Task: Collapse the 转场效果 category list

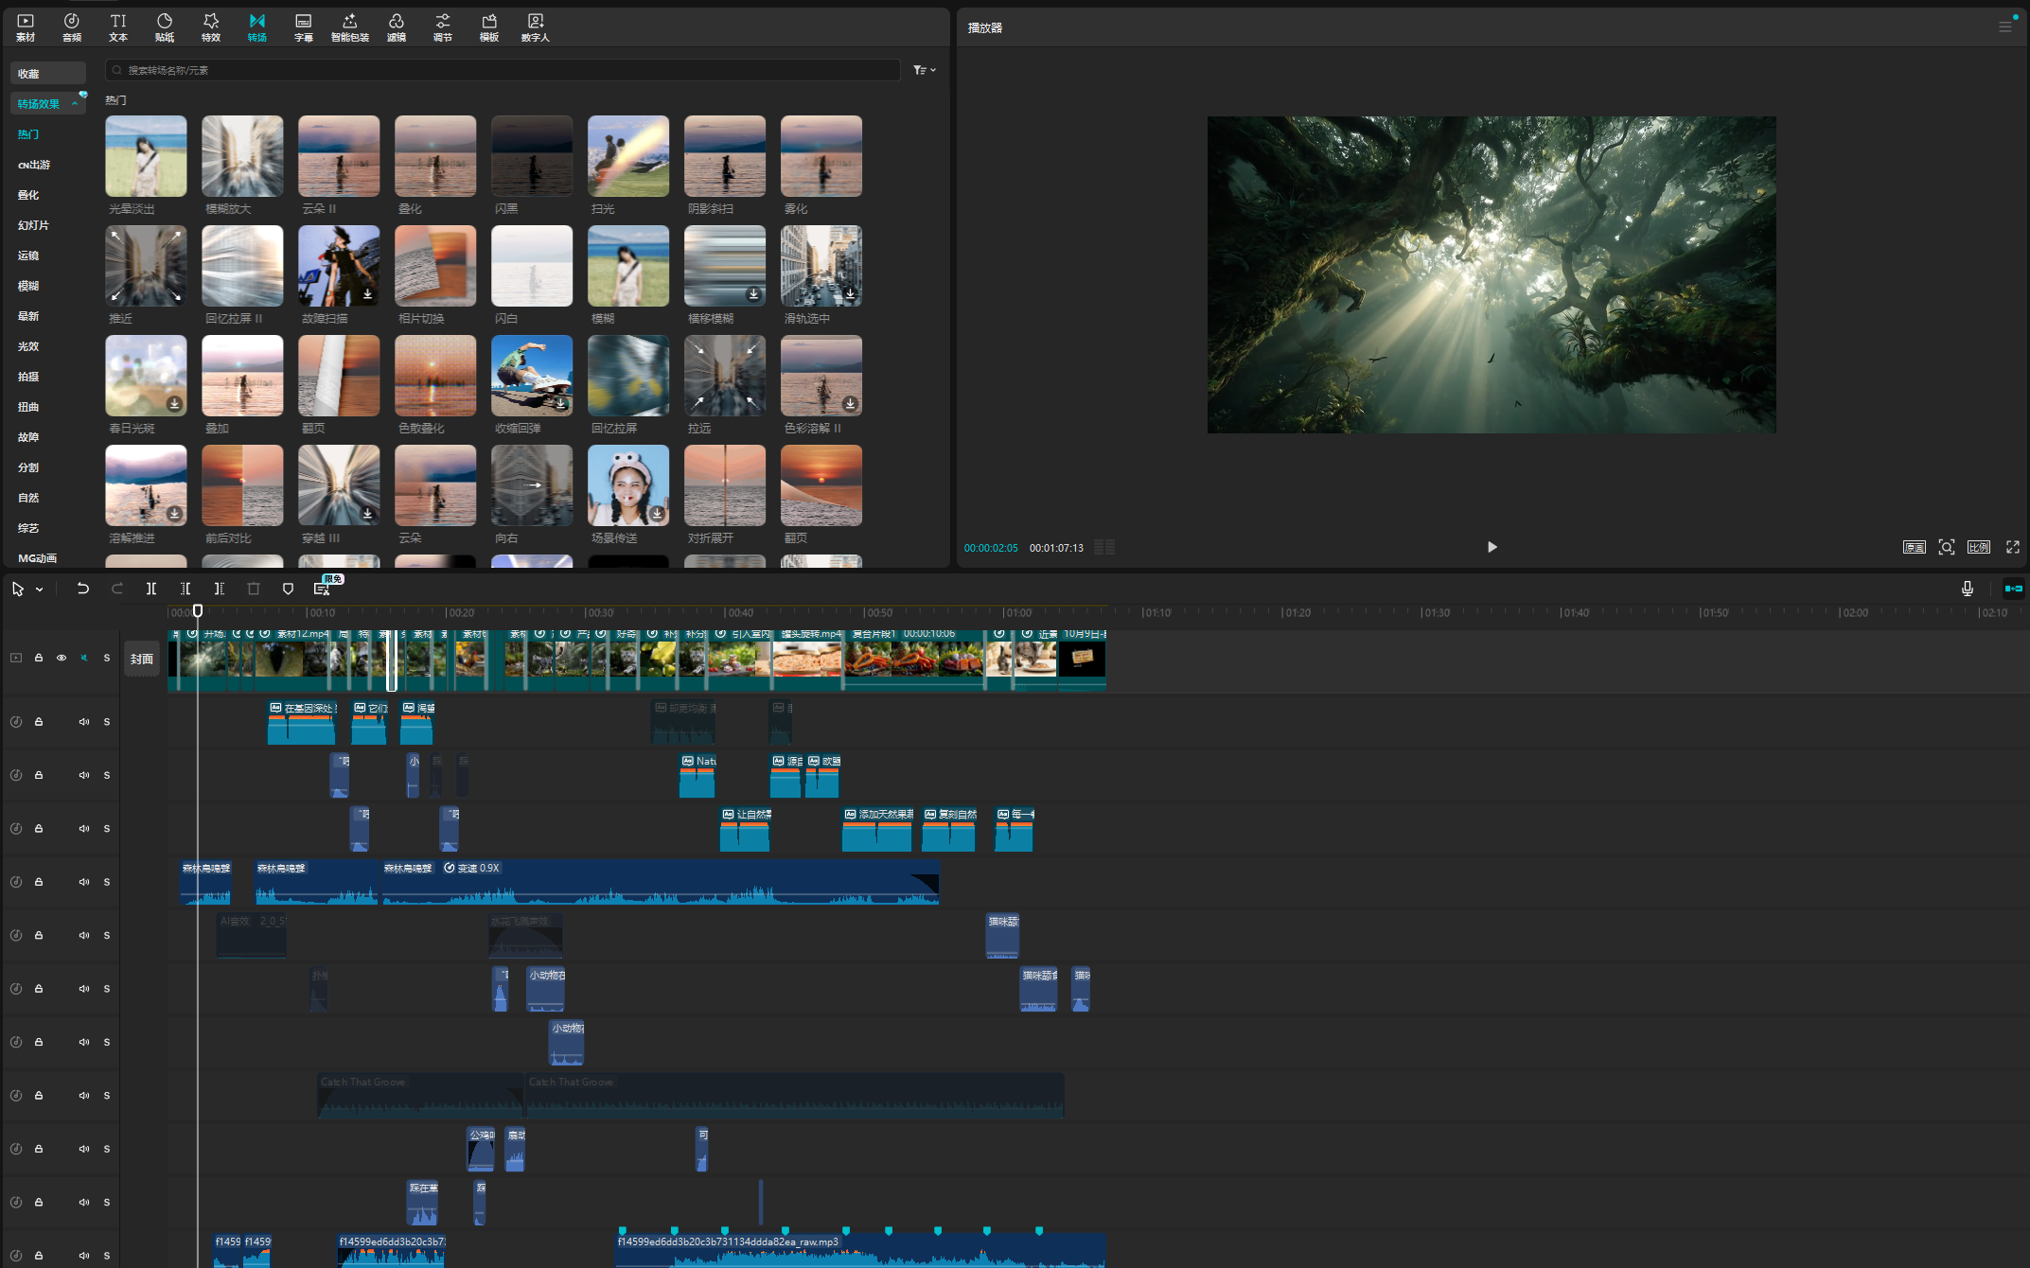Action: click(x=75, y=104)
